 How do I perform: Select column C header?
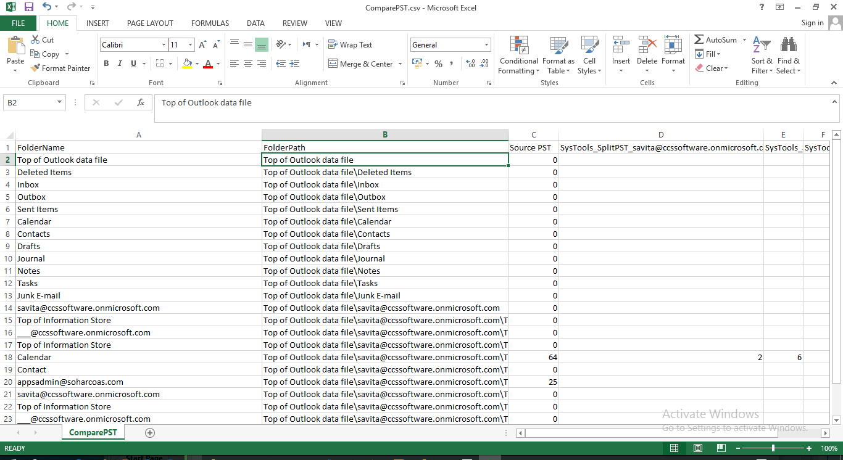(x=533, y=134)
